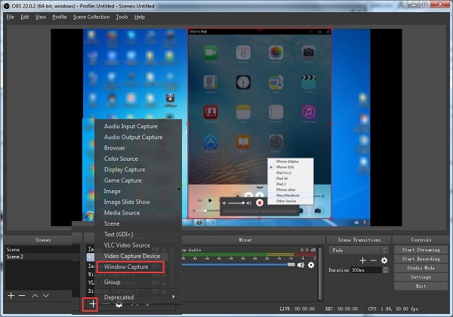
Task: Click the Exit button
Action: 421,286
